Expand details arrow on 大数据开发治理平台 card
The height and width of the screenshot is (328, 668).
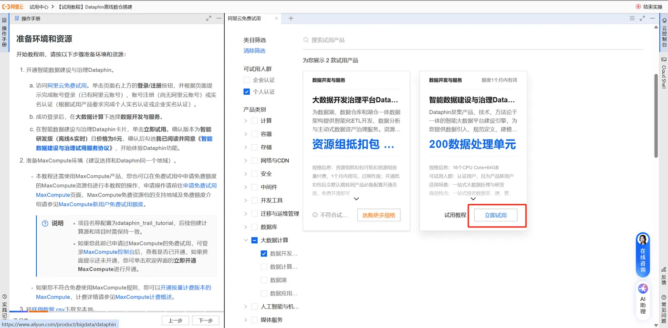(x=356, y=199)
